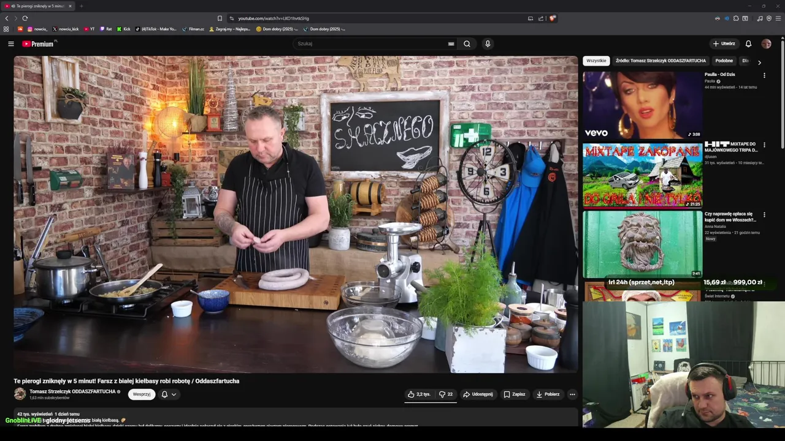Go back in browser history
The width and height of the screenshot is (785, 441).
[7, 18]
